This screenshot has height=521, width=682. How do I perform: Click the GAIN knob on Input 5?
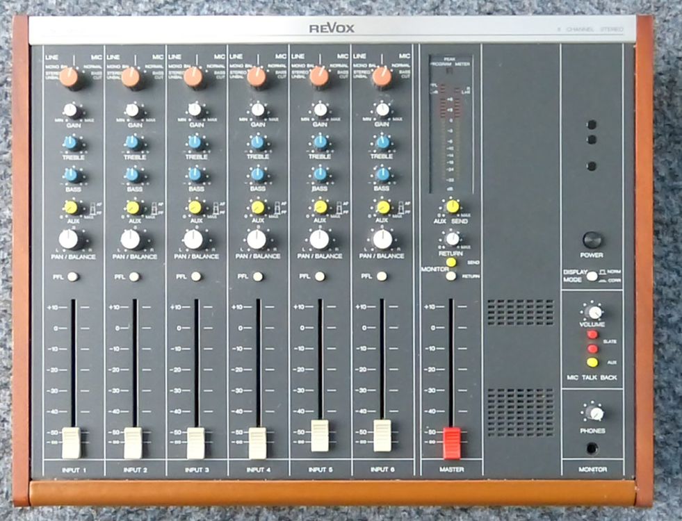coord(320,110)
